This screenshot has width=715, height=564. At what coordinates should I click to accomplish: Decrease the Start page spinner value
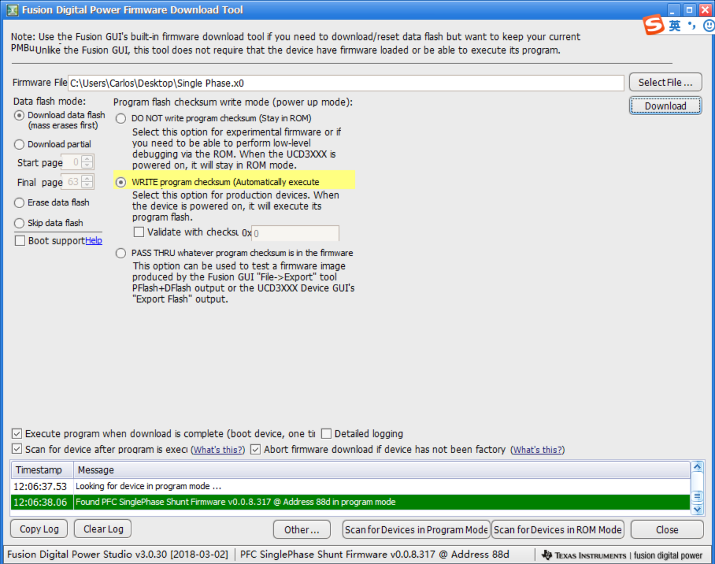88,165
